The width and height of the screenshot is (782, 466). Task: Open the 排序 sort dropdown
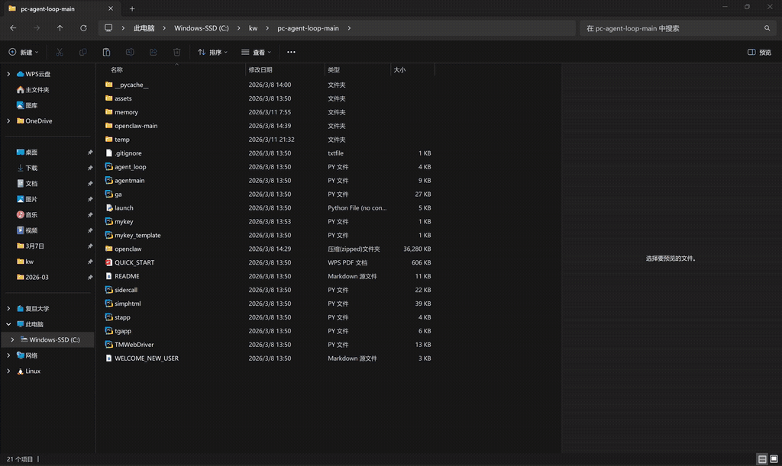point(212,53)
